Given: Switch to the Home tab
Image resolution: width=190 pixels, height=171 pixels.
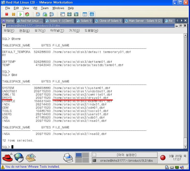Looking at the screenshot, I should click(x=8, y=21).
